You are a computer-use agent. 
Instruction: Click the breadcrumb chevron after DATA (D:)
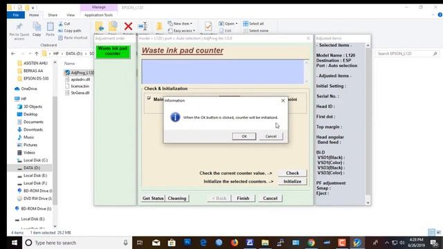click(x=86, y=53)
